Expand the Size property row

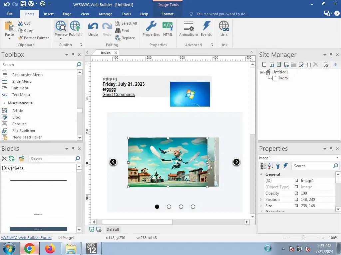click(261, 206)
